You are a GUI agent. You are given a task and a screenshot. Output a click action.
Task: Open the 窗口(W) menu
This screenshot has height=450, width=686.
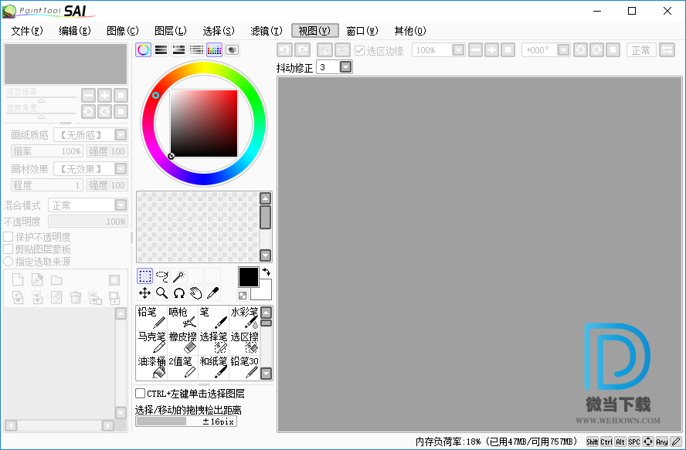coord(362,31)
